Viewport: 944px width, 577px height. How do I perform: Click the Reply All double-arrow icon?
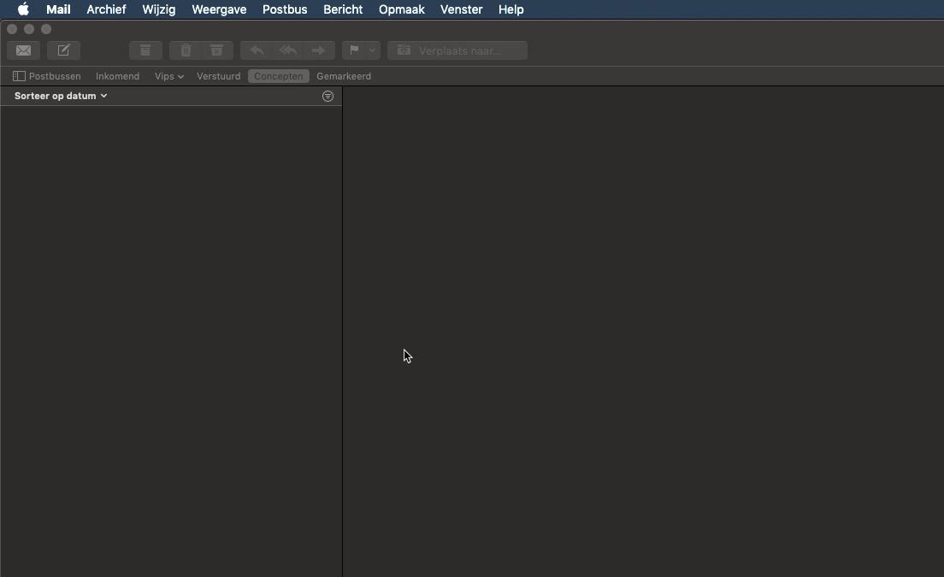point(288,50)
